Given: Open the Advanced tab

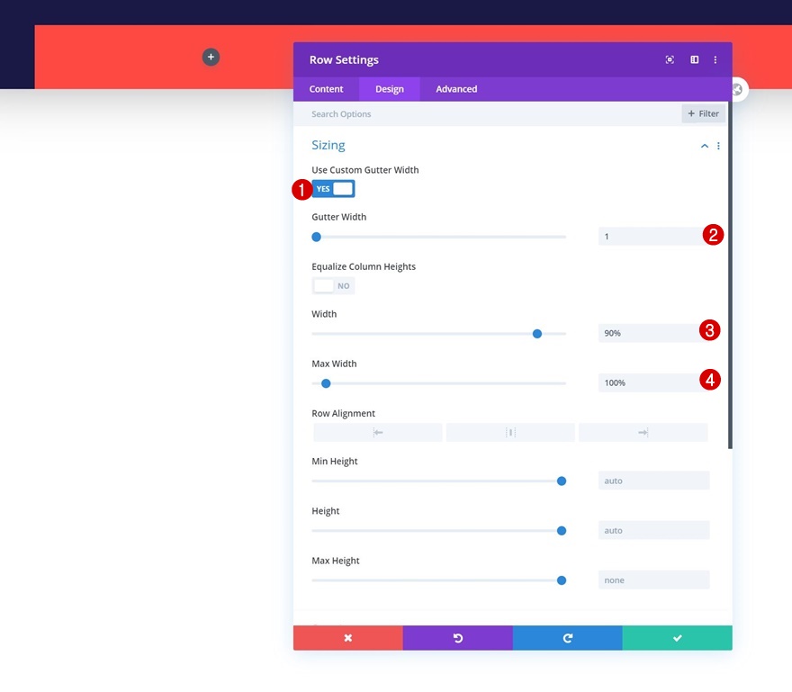Looking at the screenshot, I should (456, 89).
